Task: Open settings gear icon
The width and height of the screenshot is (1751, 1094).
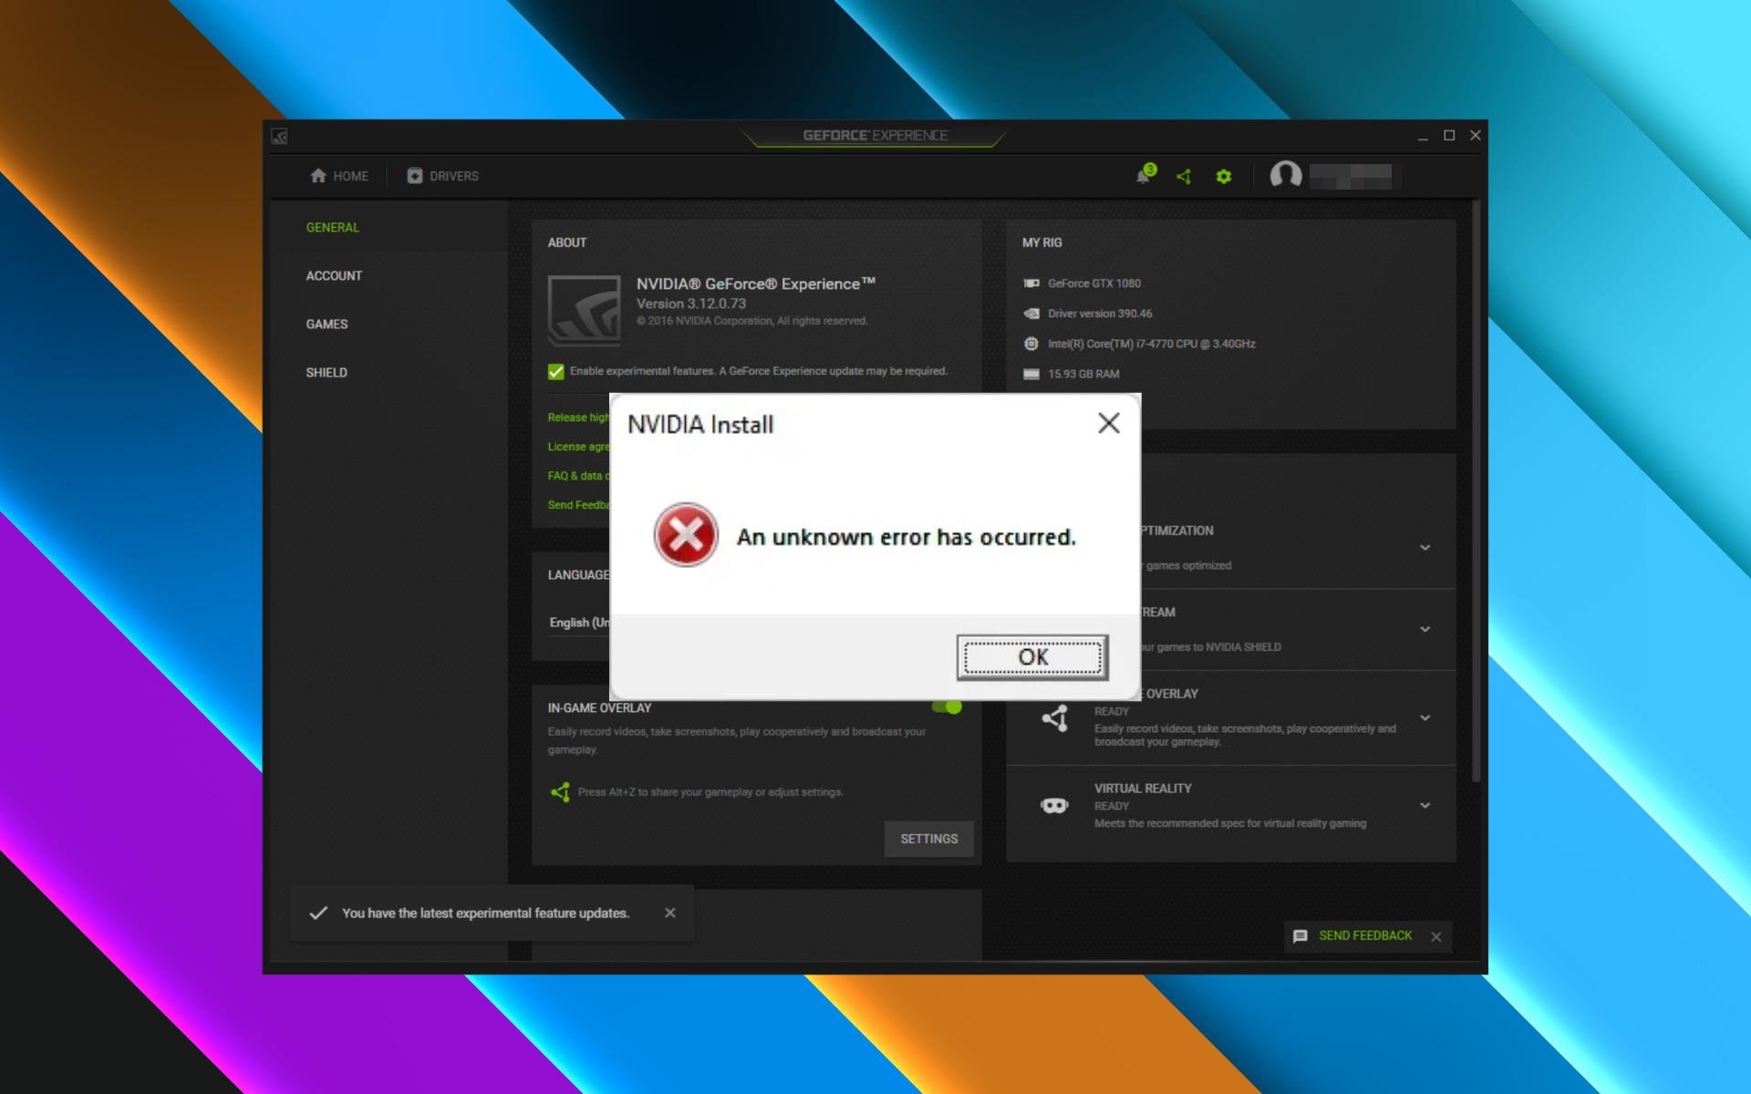Action: [1224, 177]
